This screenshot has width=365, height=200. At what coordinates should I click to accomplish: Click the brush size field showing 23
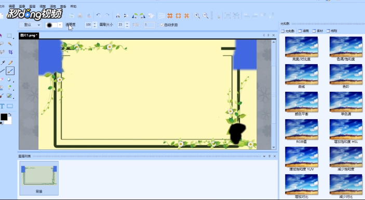pos(121,25)
